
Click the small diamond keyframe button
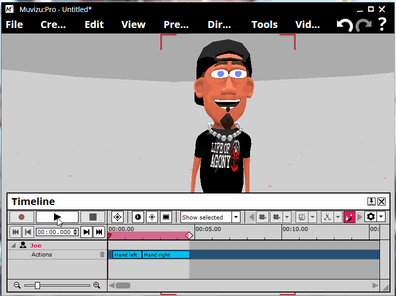click(152, 217)
